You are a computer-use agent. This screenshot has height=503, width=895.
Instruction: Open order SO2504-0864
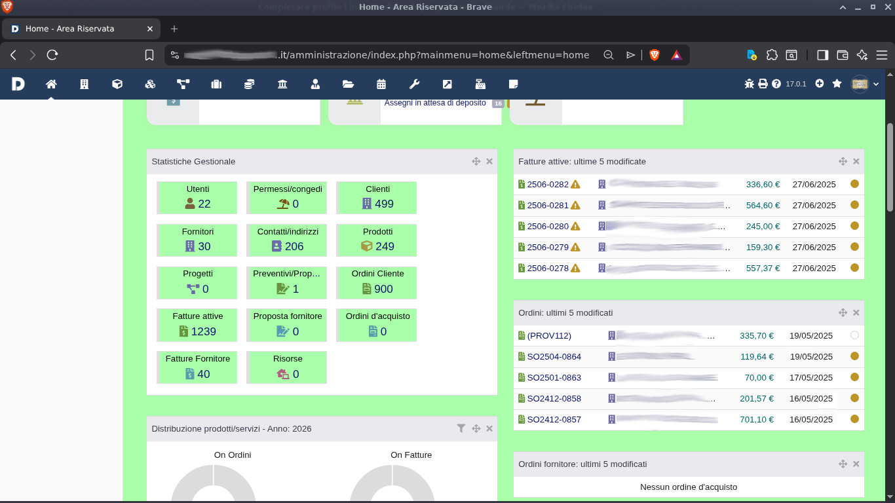click(554, 356)
